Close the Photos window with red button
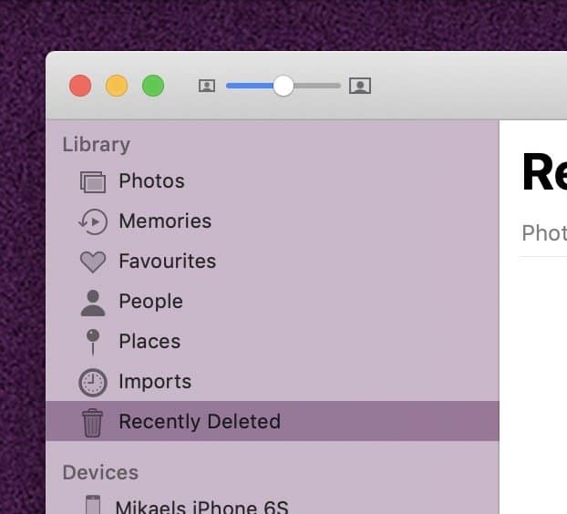The height and width of the screenshot is (514, 567). (80, 86)
